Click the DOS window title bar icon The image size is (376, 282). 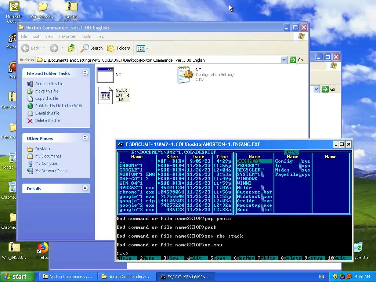click(x=120, y=144)
